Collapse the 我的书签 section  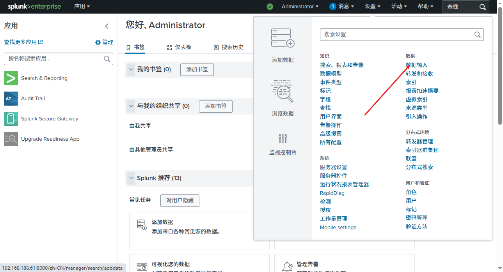click(x=131, y=70)
